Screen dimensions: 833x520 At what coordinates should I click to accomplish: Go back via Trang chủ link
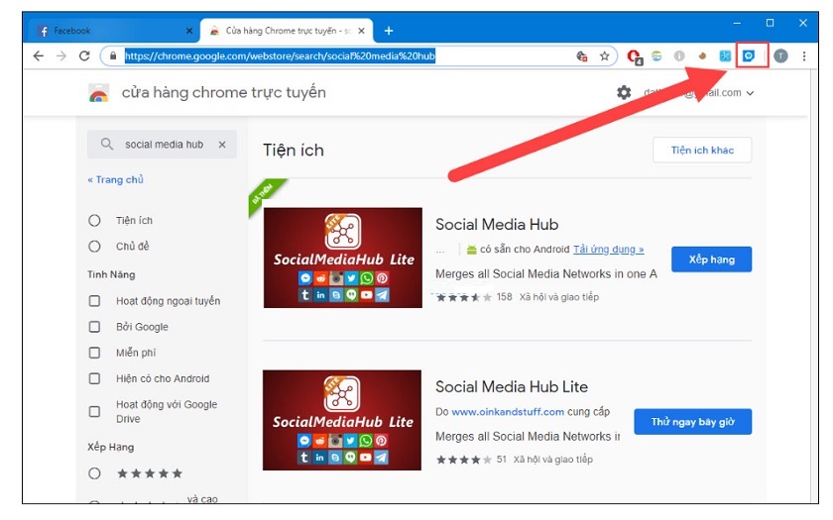(x=116, y=179)
